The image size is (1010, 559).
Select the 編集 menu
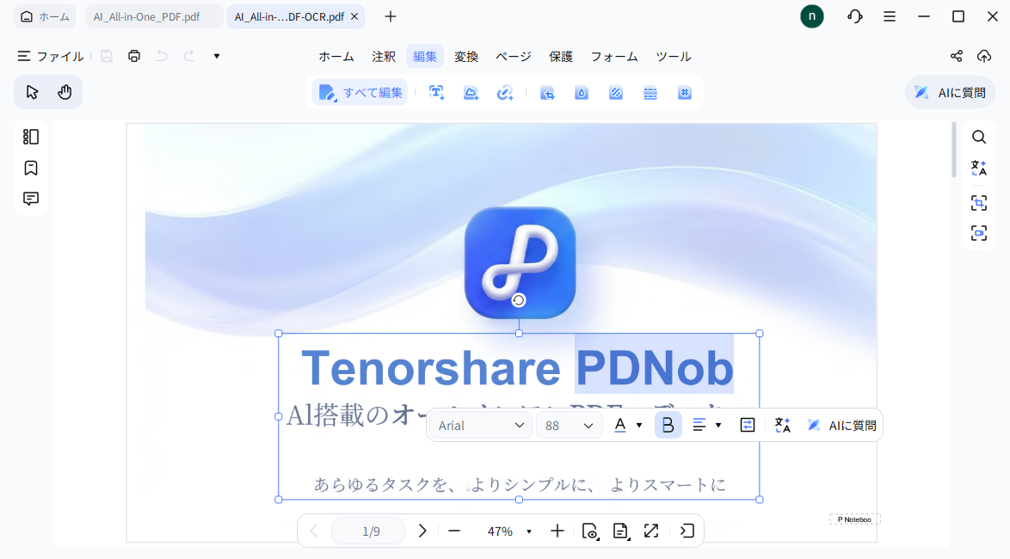click(424, 57)
